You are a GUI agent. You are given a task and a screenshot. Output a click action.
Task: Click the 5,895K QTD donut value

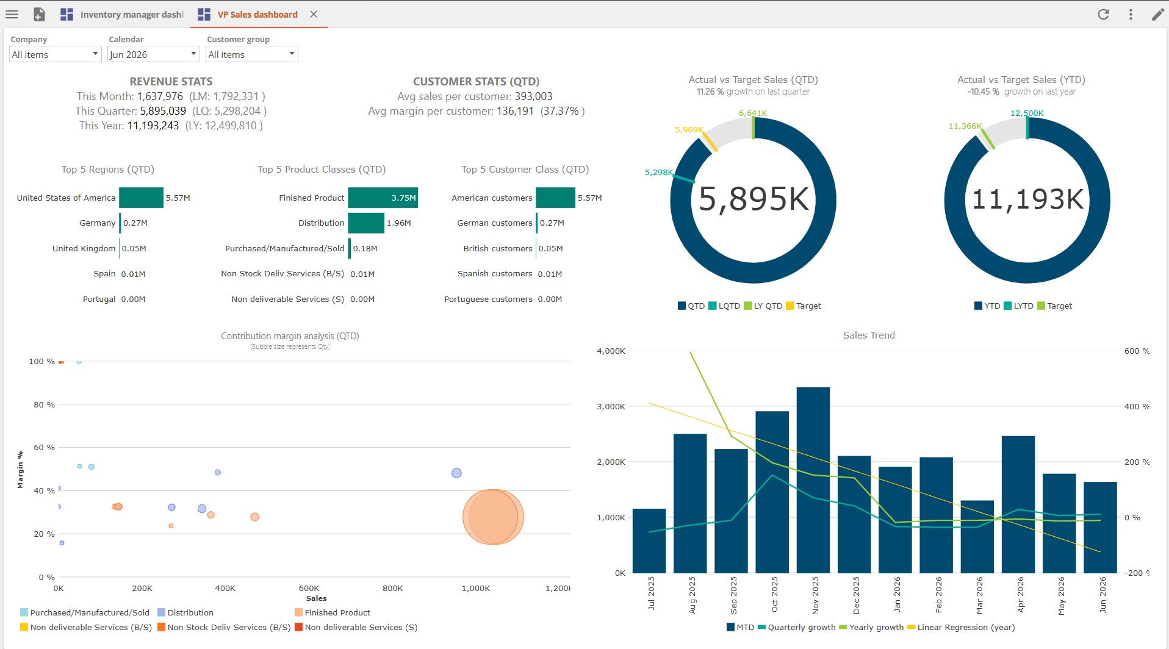tap(754, 199)
